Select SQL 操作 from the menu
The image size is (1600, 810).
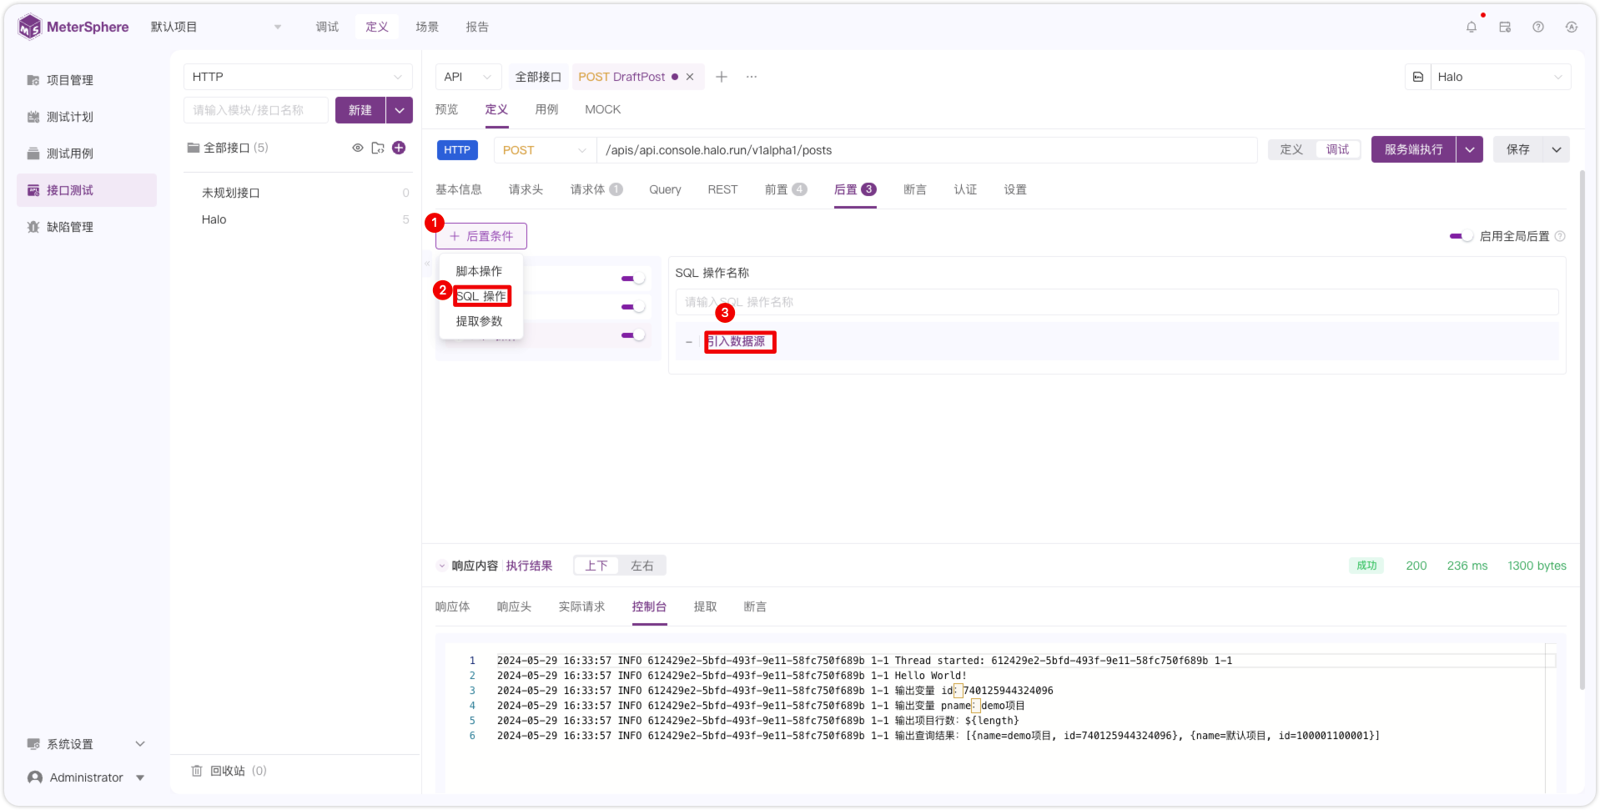[x=481, y=296]
